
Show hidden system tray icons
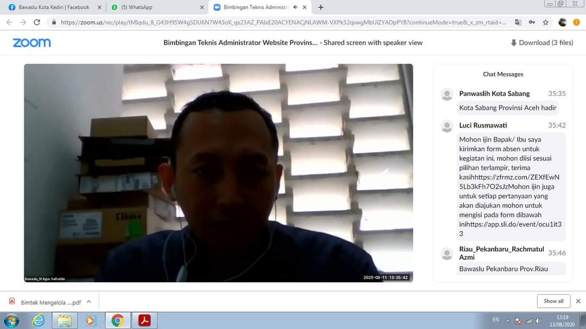click(508, 320)
